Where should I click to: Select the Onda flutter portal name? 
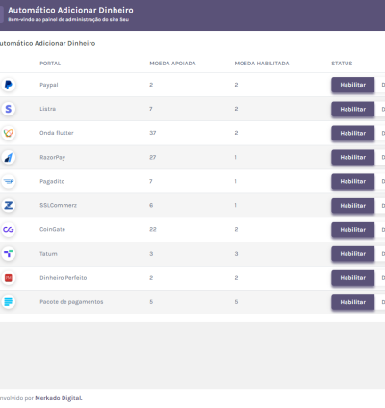[x=57, y=133]
